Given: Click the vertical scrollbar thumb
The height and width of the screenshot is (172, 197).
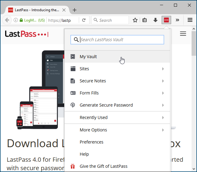Looking at the screenshot, I should tap(194, 43).
